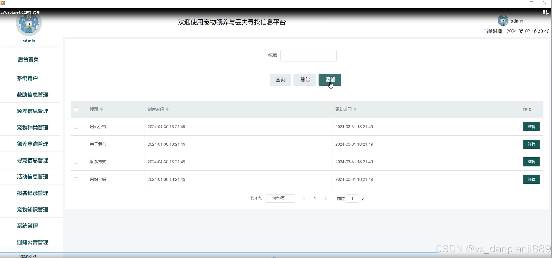Expand 宠物种类管理 menu
The height and width of the screenshot is (258, 552).
[x=31, y=127]
